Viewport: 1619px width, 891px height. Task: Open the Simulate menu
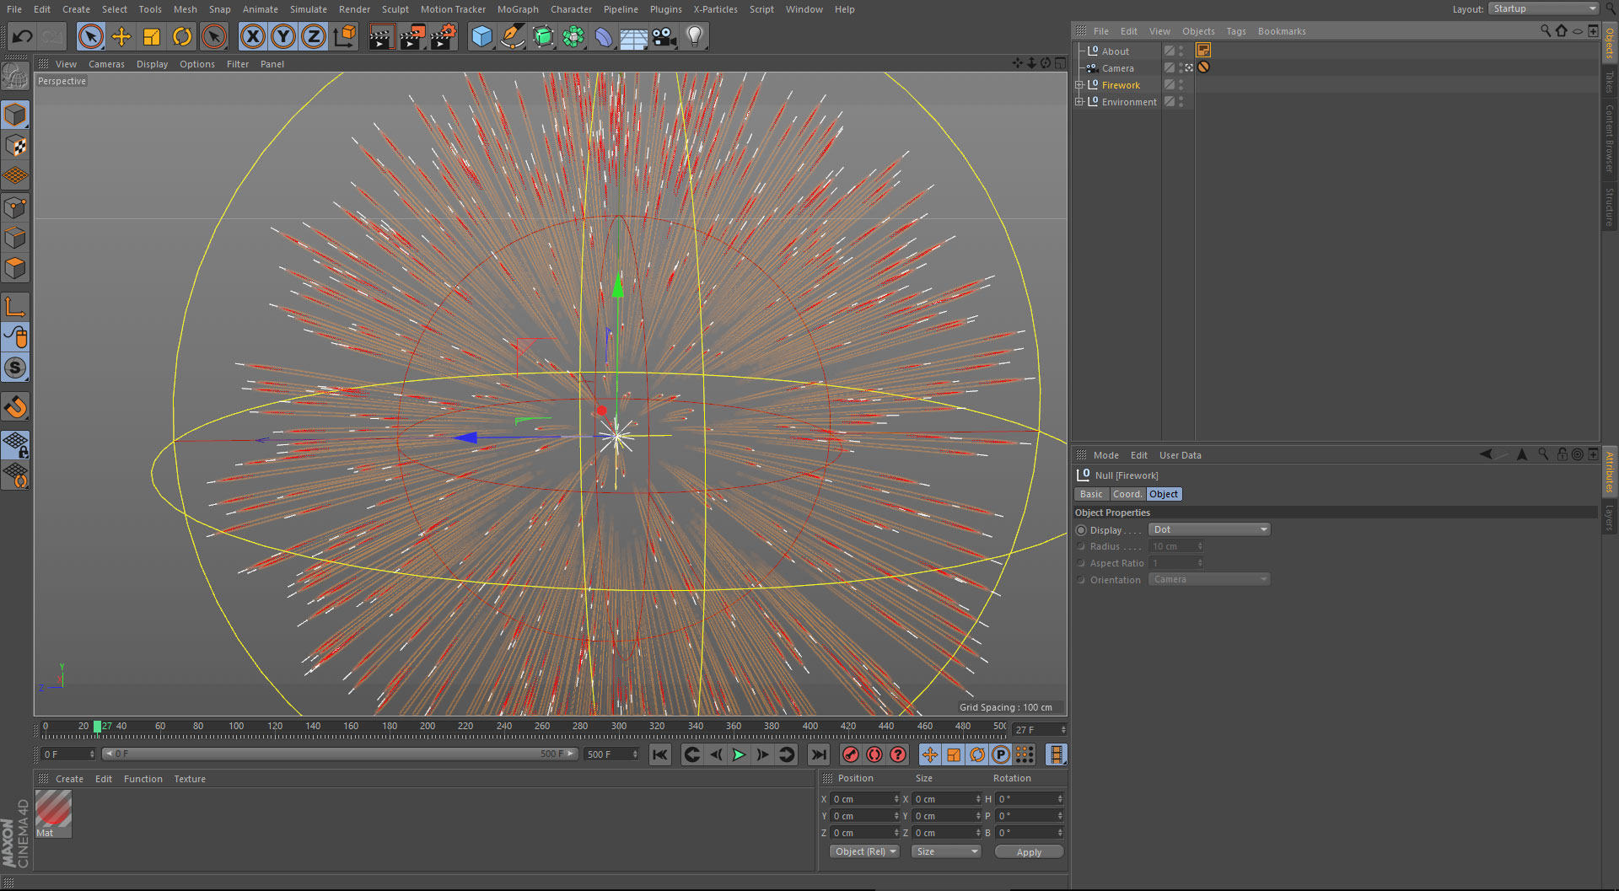pyautogui.click(x=308, y=9)
